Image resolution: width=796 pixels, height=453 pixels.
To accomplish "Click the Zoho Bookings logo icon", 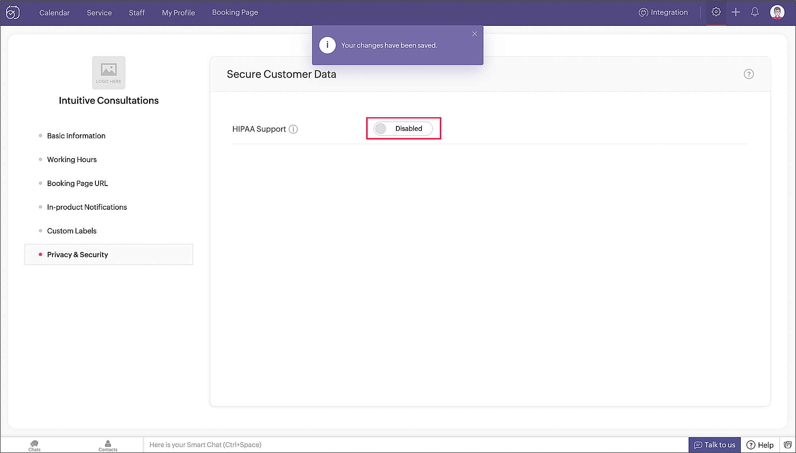I will (x=13, y=13).
